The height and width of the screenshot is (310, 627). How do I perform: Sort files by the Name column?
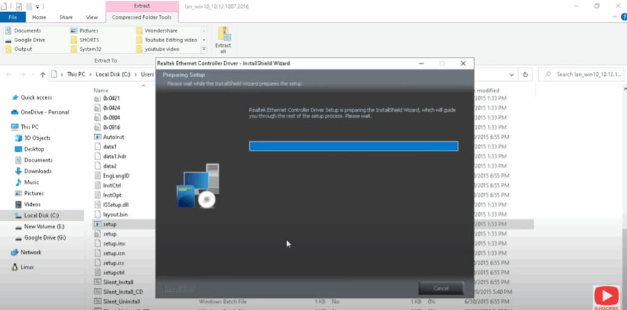pyautogui.click(x=101, y=90)
